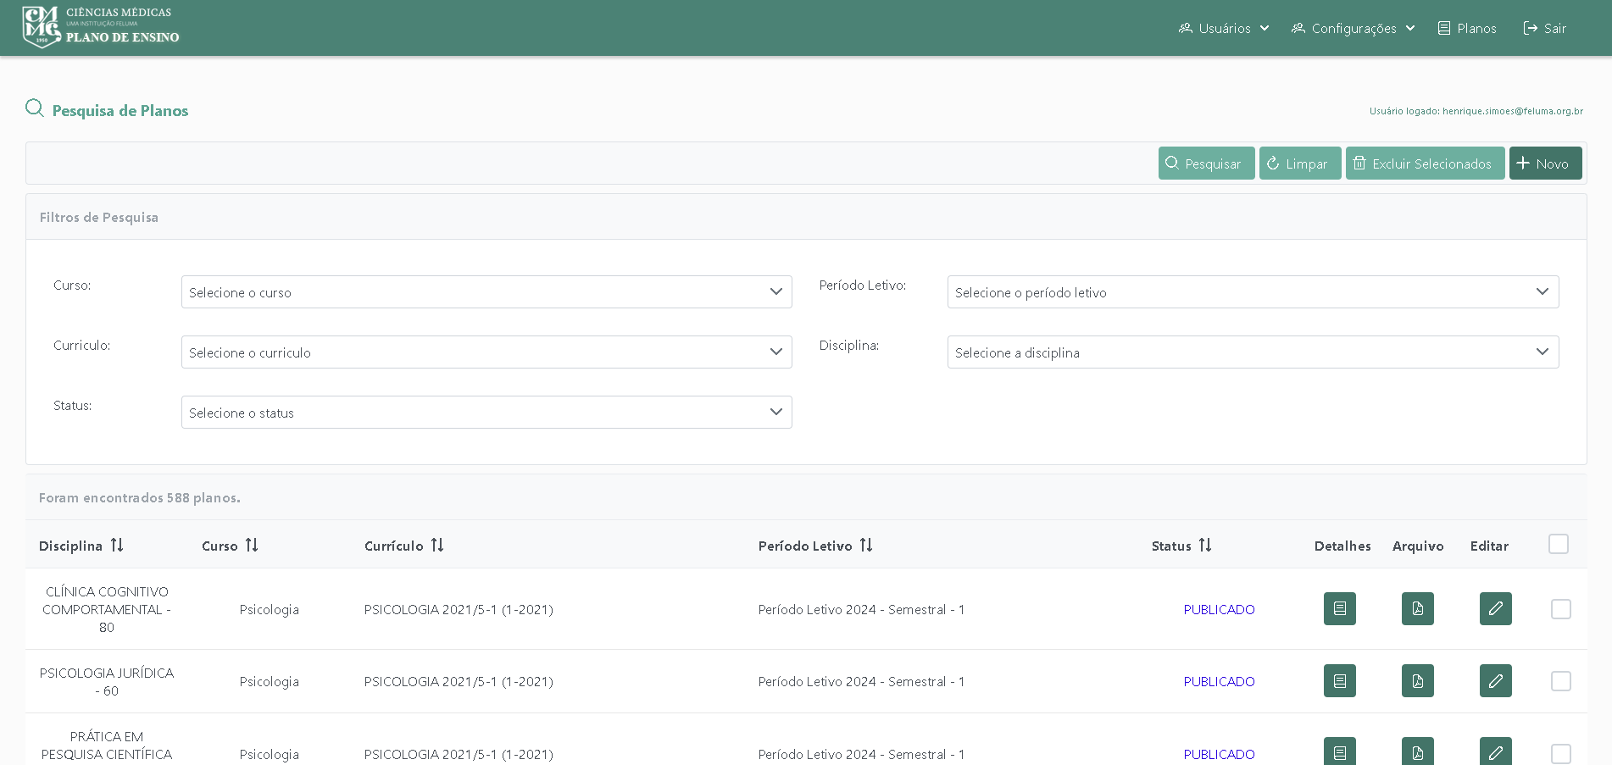
Task: Open details for Clínica Cognitivo Comportamental plan
Action: tap(1339, 608)
